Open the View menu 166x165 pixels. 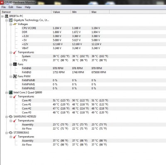click(x=19, y=7)
